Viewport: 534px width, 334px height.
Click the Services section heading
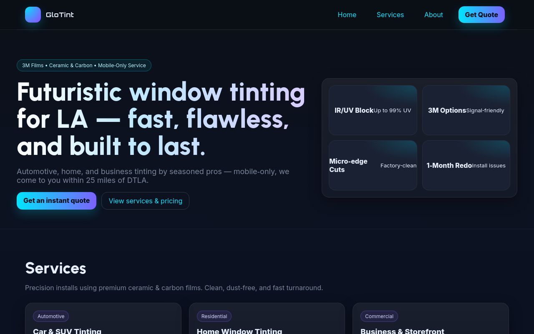[55, 268]
